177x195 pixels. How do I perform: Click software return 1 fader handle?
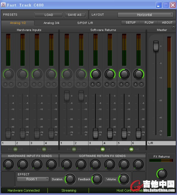(67, 96)
